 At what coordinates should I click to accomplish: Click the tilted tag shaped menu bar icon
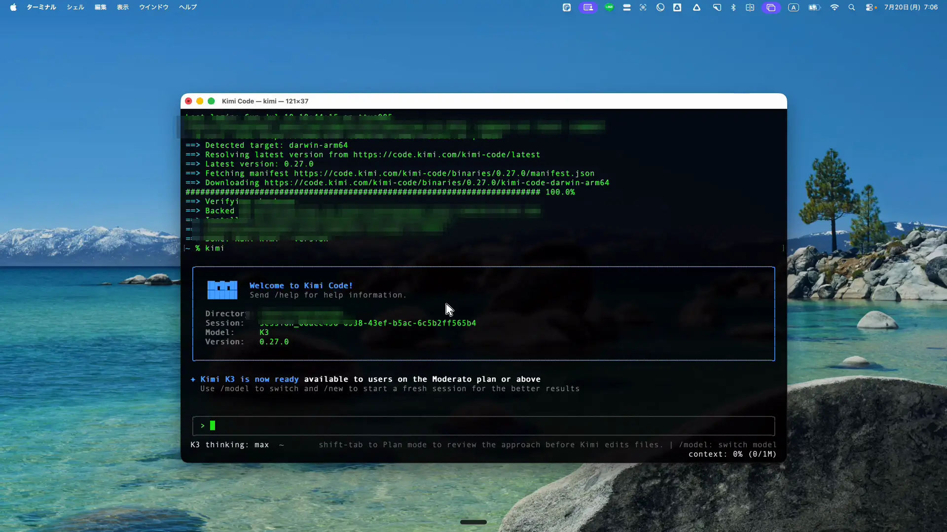[717, 7]
